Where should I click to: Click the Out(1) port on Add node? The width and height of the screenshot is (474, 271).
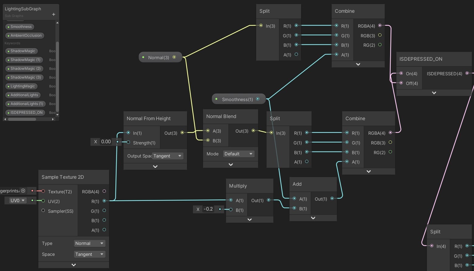click(x=332, y=198)
